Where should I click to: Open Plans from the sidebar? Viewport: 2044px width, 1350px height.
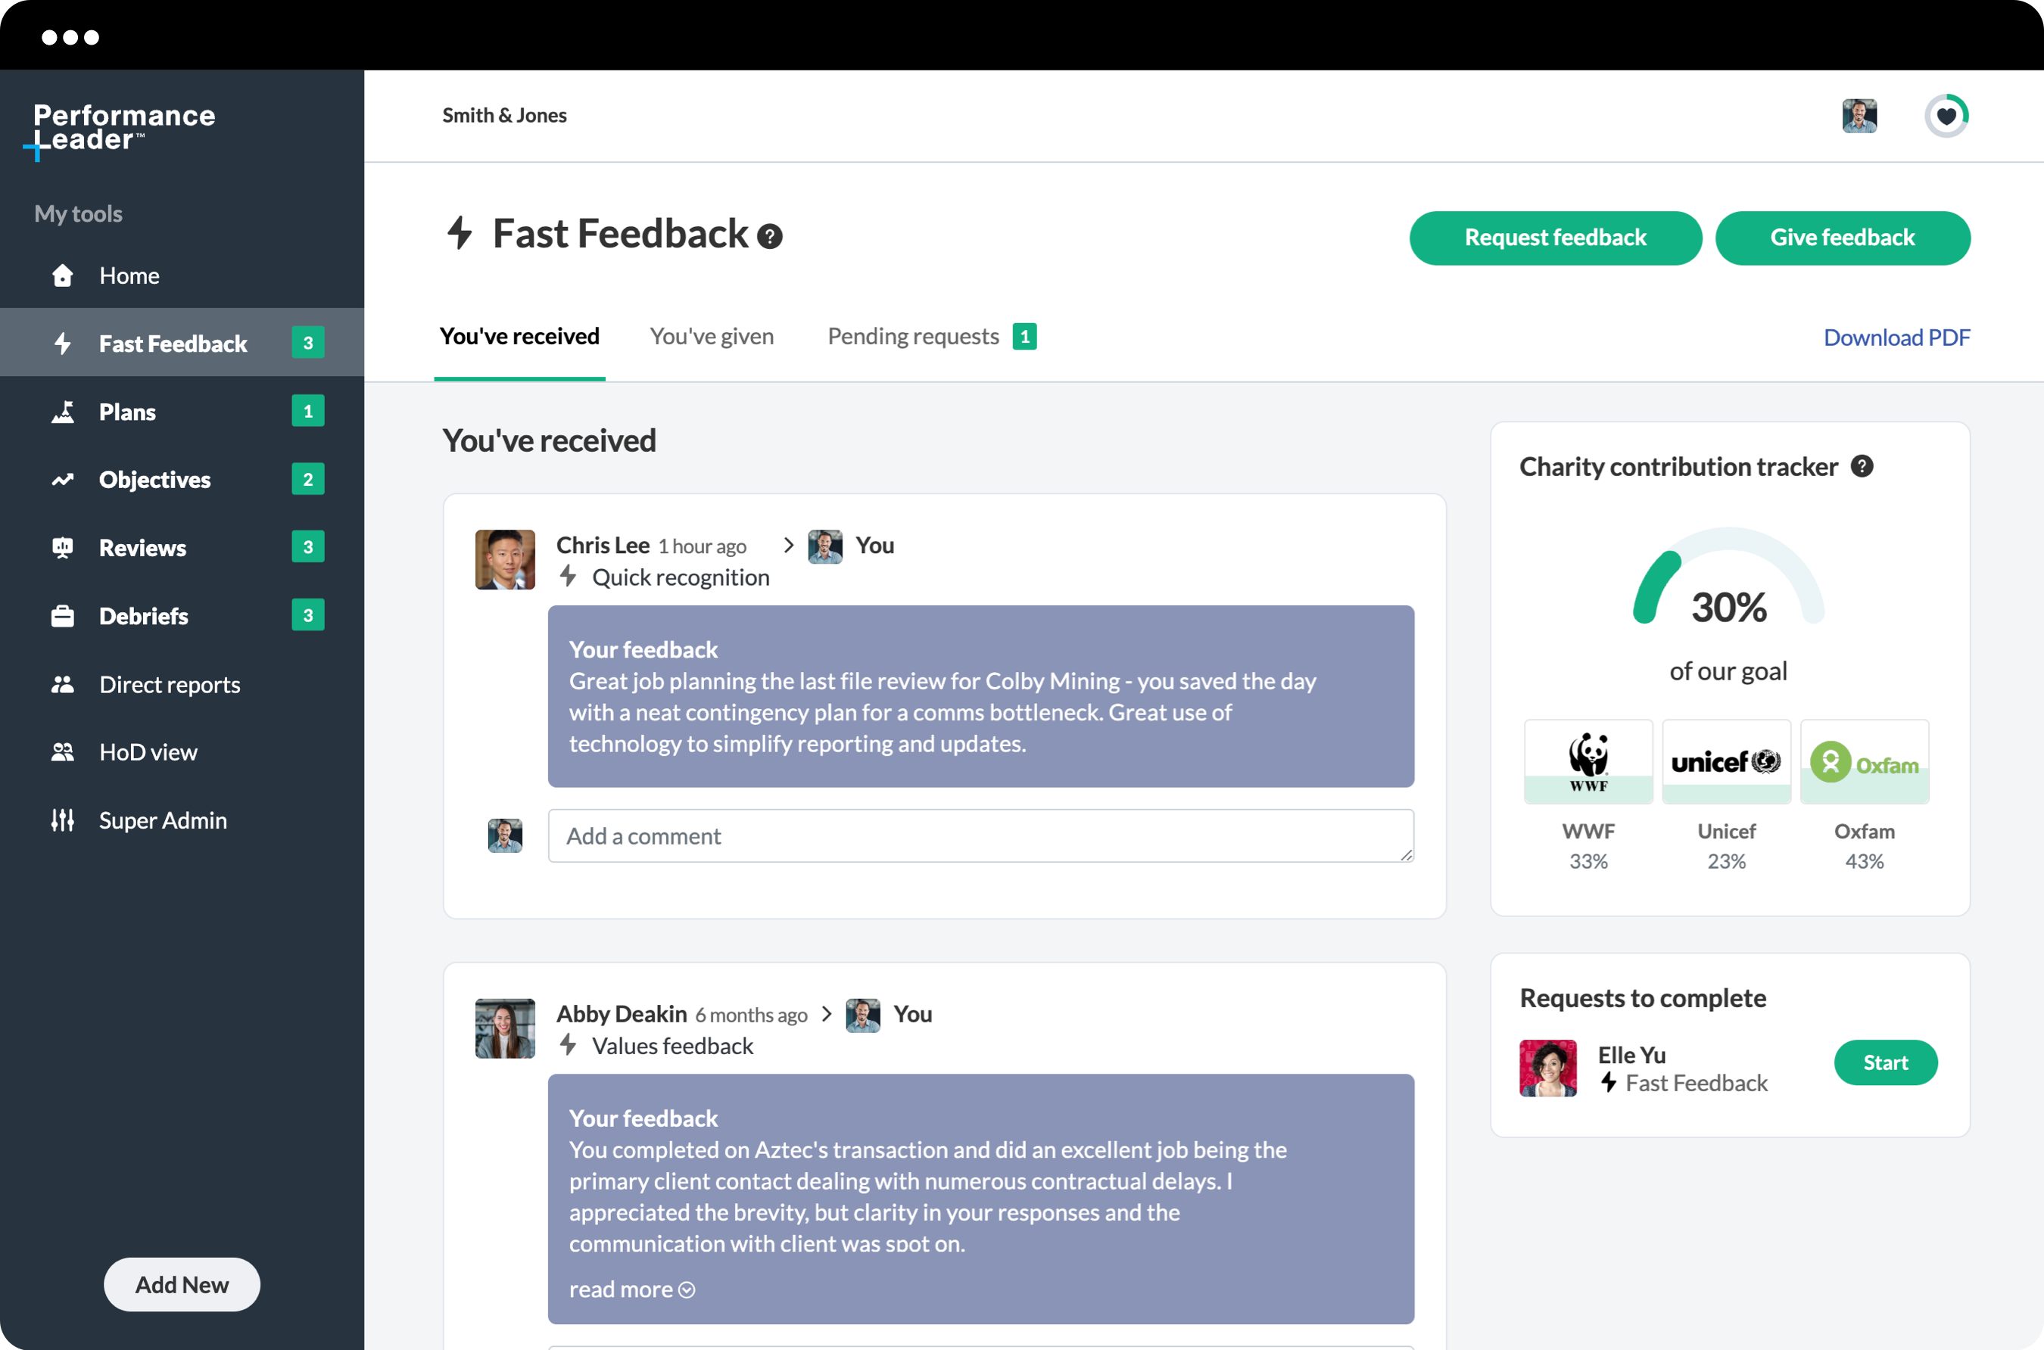pos(126,412)
